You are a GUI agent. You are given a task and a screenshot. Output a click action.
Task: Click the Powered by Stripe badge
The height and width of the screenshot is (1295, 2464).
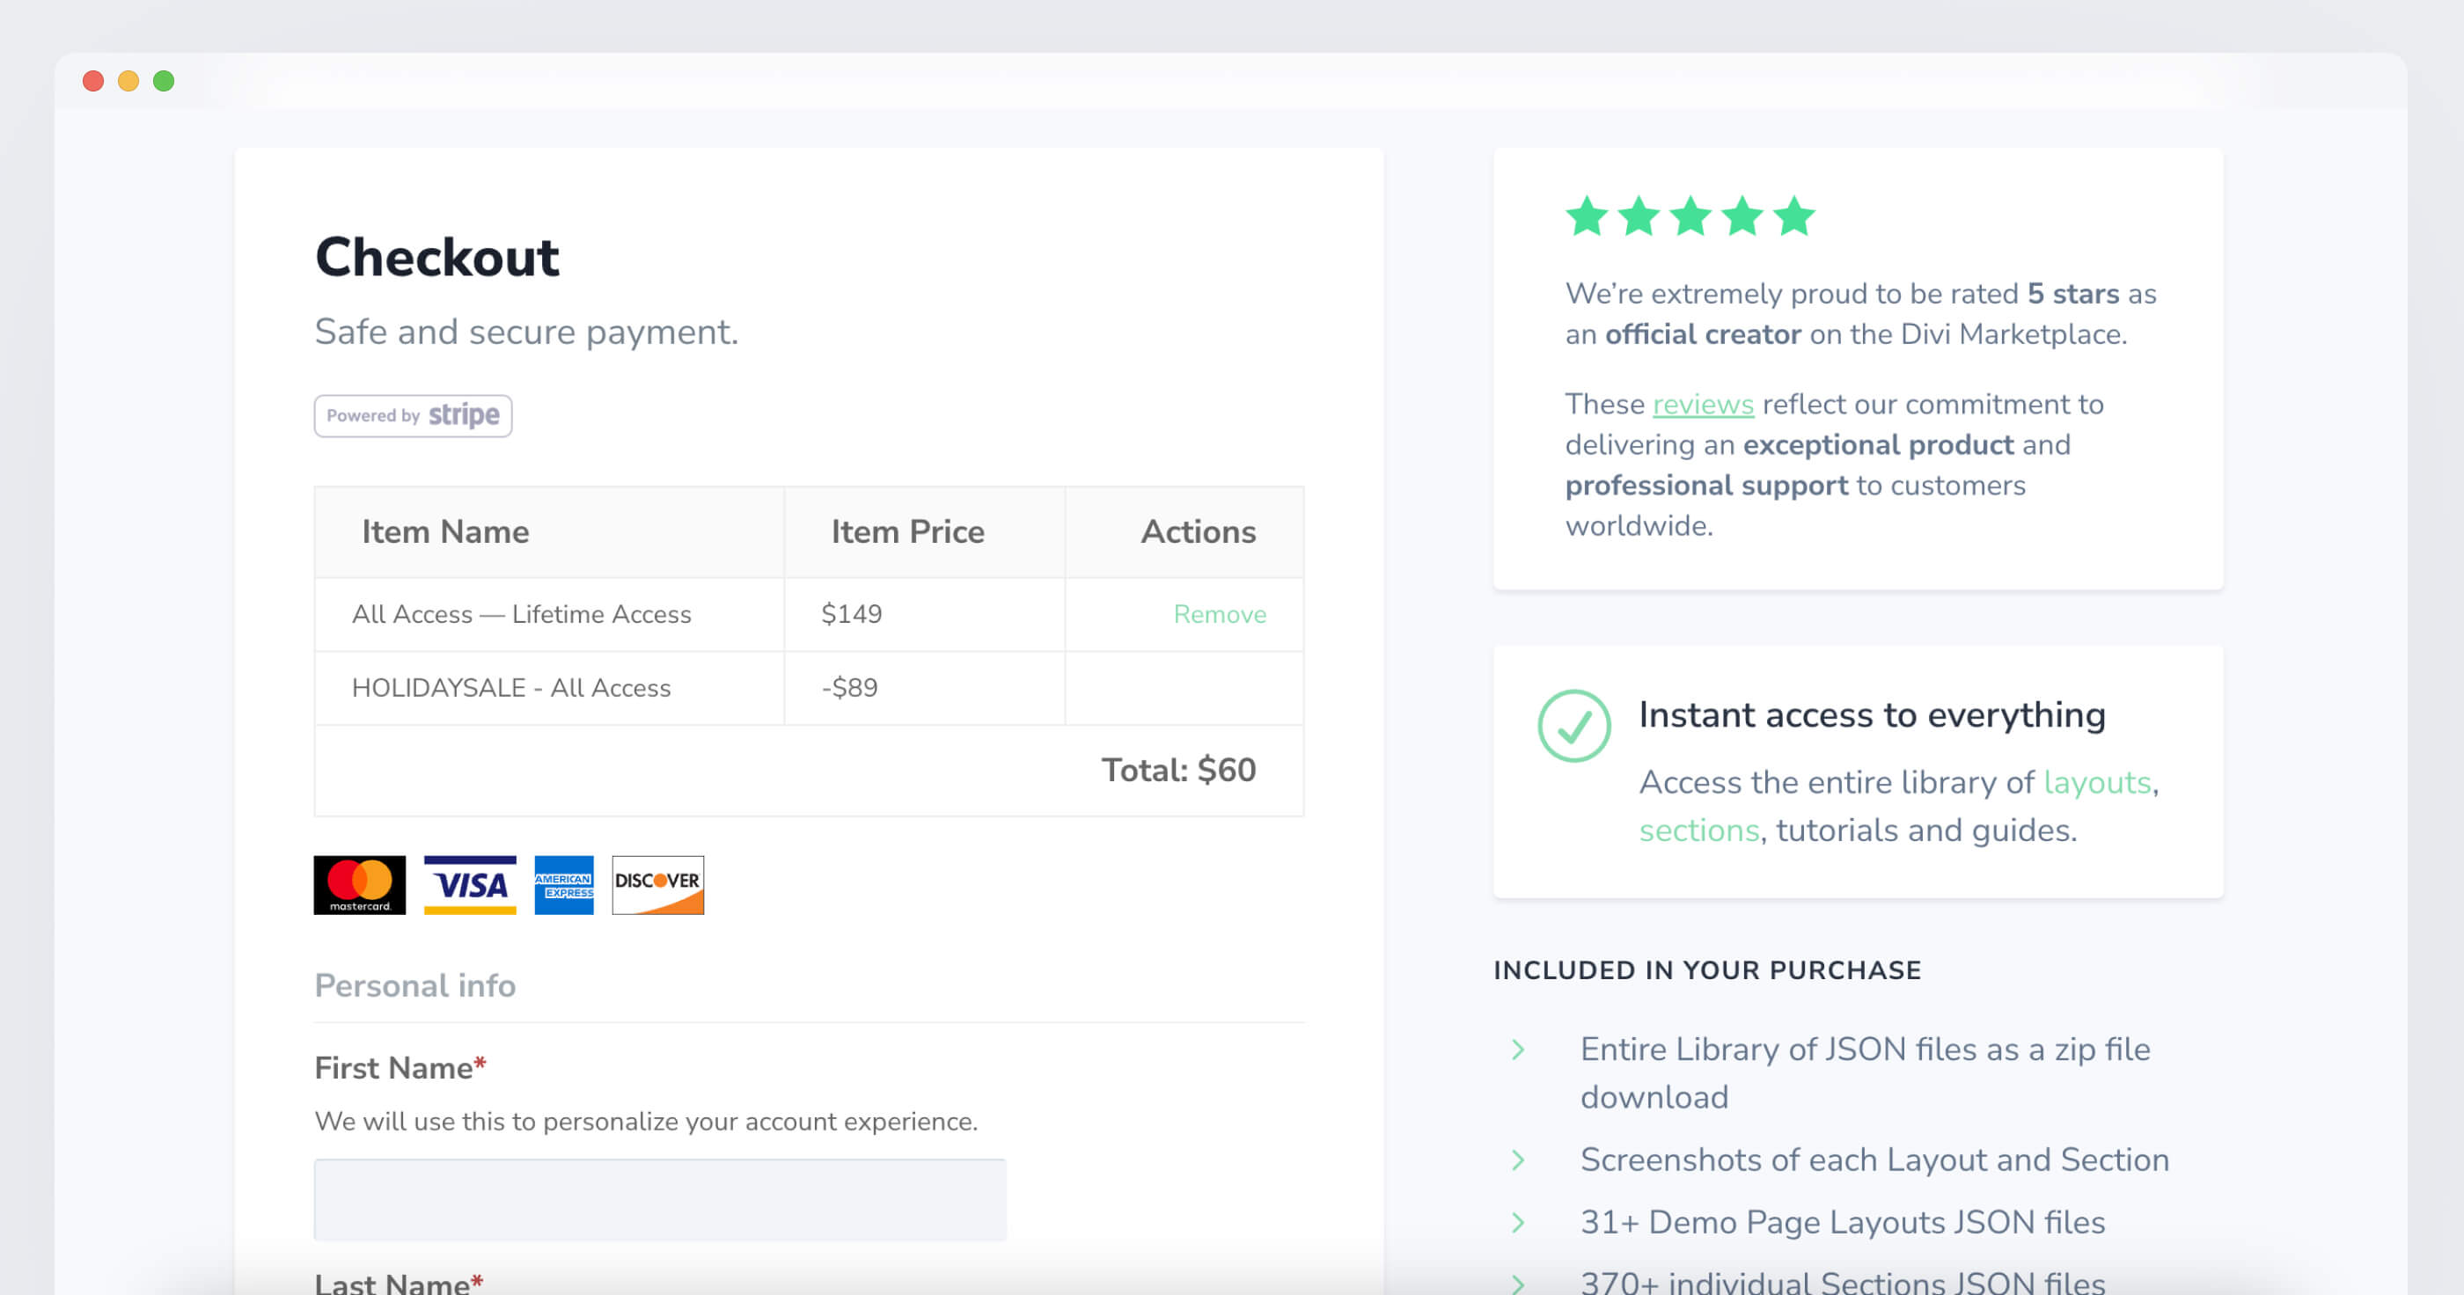click(414, 415)
